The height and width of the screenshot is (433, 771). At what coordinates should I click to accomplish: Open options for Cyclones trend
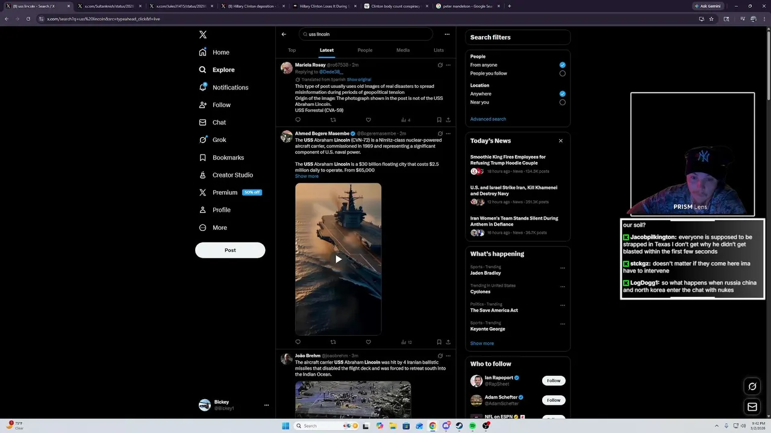[x=563, y=287]
